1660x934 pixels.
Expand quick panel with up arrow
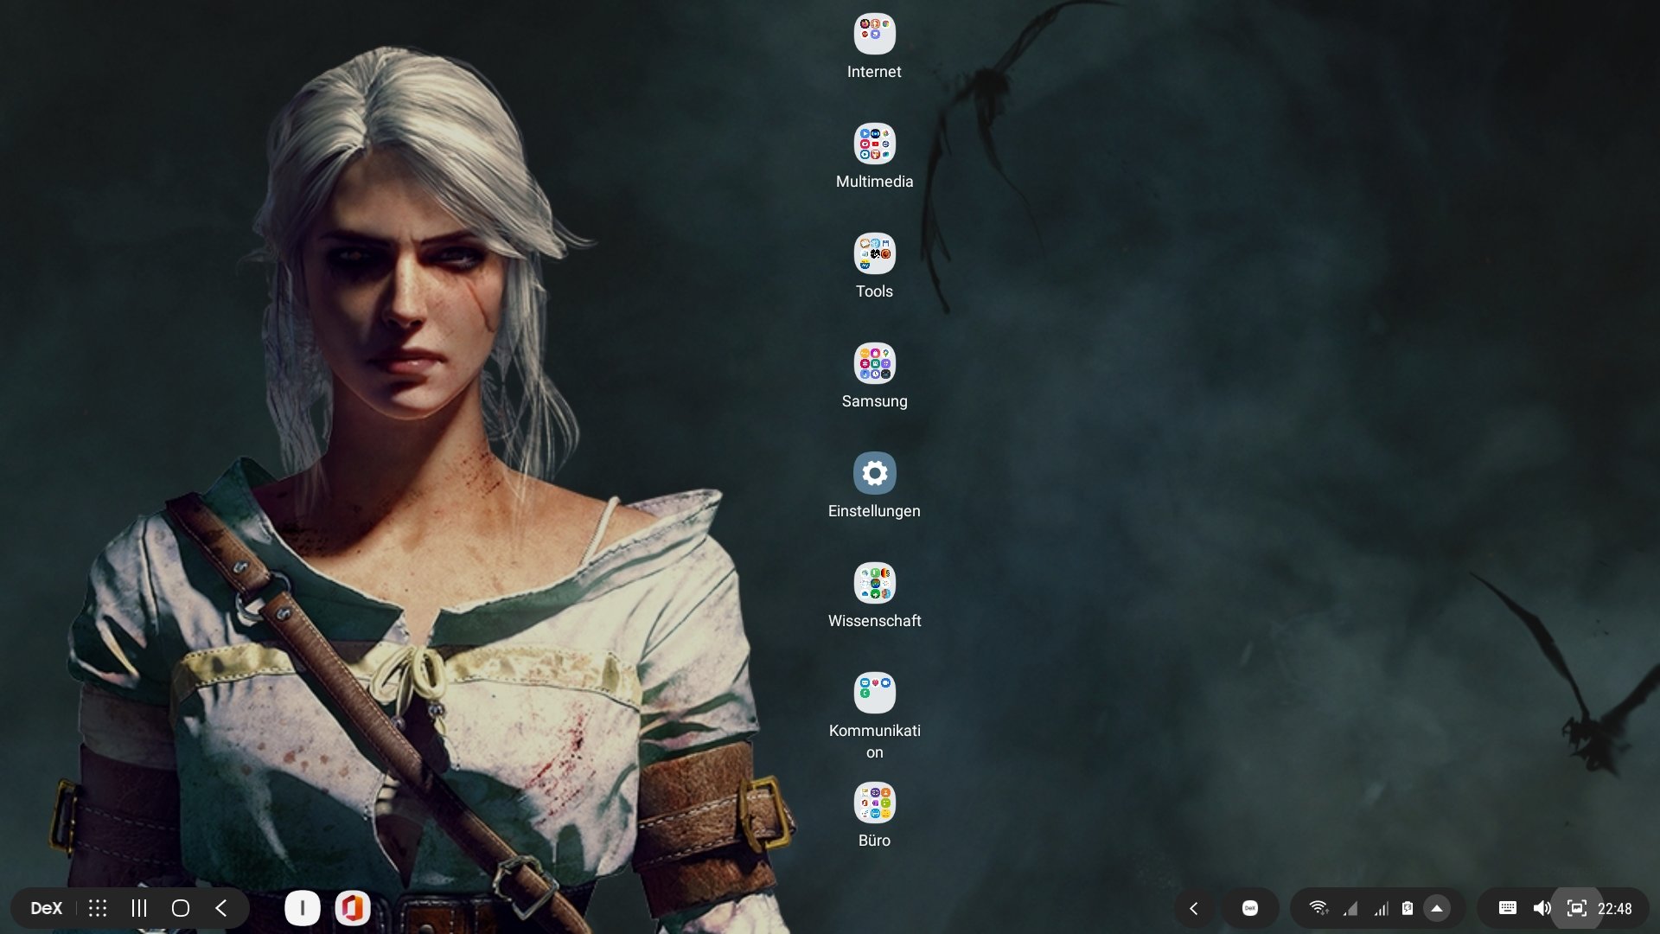pyautogui.click(x=1437, y=908)
